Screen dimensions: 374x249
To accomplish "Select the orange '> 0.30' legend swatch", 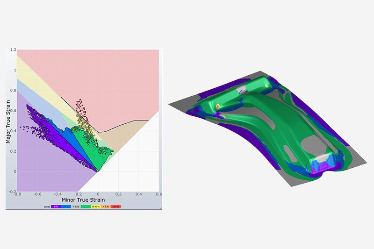I will 106,206.
